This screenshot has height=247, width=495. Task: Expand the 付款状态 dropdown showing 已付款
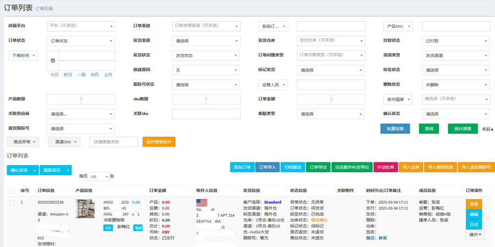click(x=456, y=41)
